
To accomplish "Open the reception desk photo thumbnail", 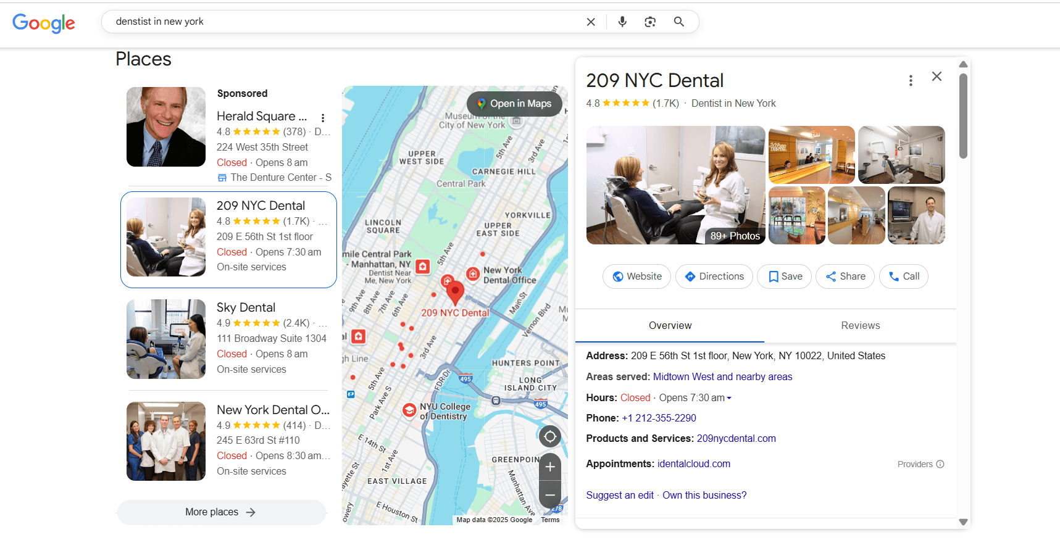I will [x=811, y=155].
